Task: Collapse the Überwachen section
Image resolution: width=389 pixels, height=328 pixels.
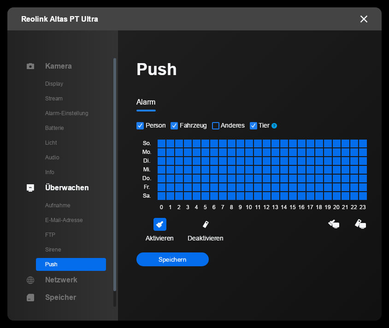Action: coord(67,187)
